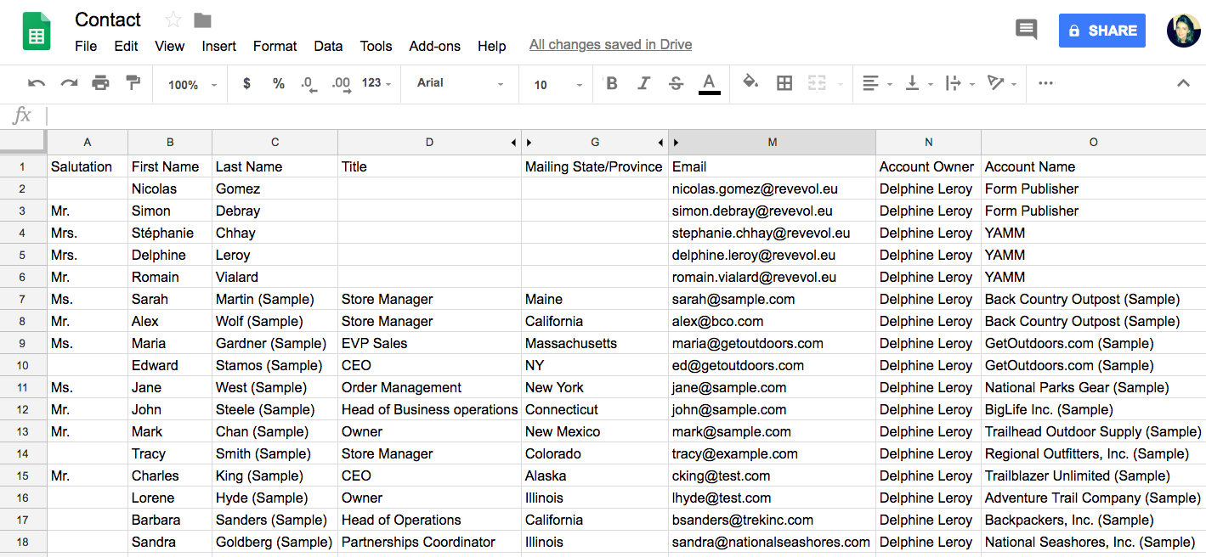Open the Data menu

pyautogui.click(x=328, y=46)
